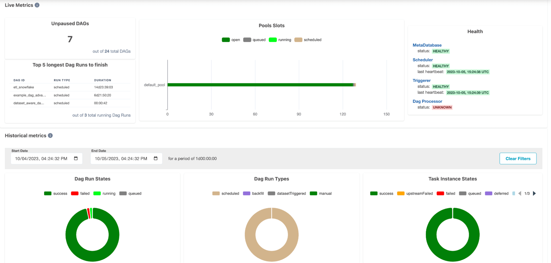Screen dimensions: 551x263
Task: Hide 'upstreamFailed' in Task Instance States legend
Action: coord(415,193)
